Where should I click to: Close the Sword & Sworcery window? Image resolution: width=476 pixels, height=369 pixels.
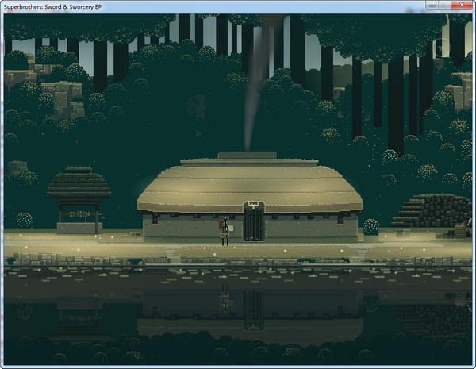pyautogui.click(x=462, y=5)
